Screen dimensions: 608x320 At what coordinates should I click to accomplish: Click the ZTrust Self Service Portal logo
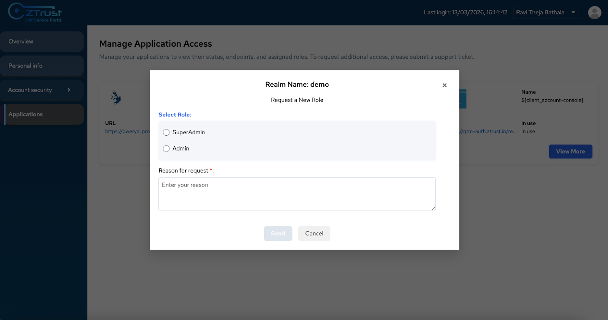[x=35, y=13]
